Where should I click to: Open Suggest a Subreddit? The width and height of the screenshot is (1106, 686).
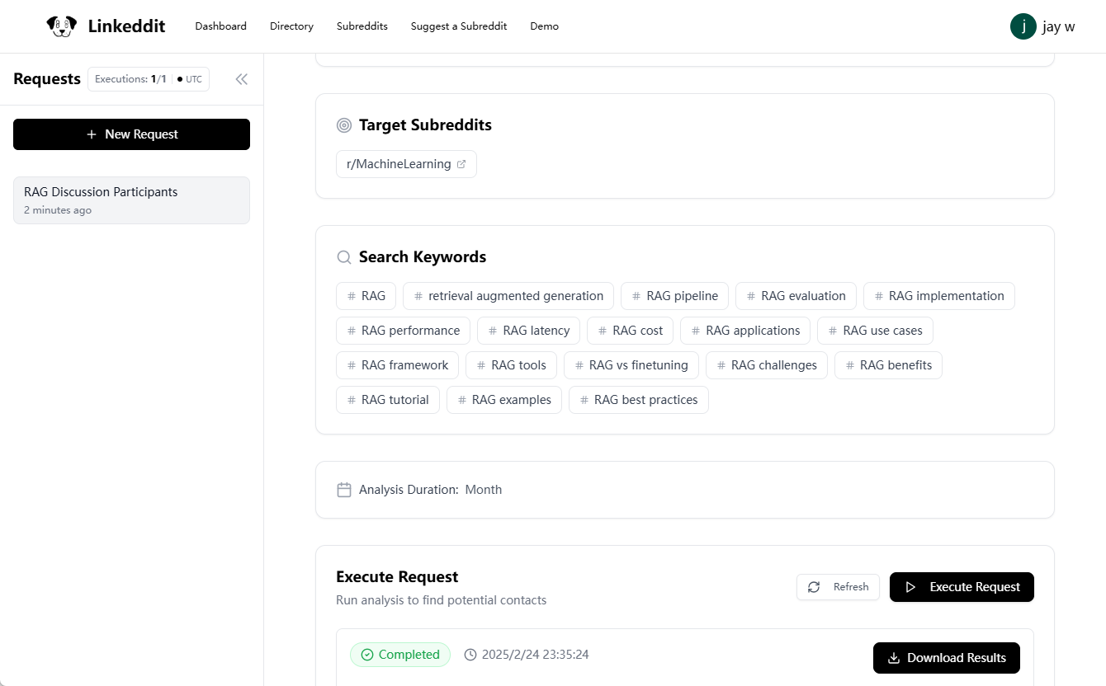pos(459,26)
